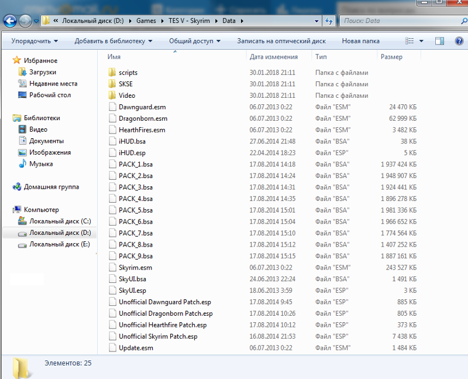The image size is (468, 379).
Task: Open the address bar history dropdown
Action: point(316,21)
